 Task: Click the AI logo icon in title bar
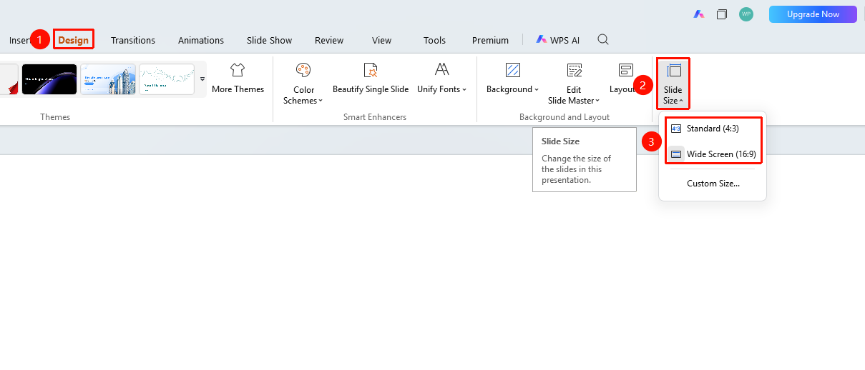pos(699,14)
